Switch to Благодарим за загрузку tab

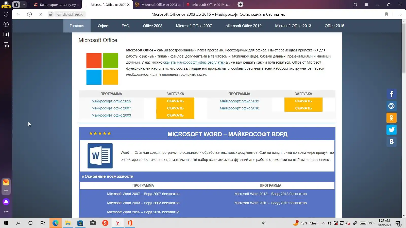[x=56, y=5]
